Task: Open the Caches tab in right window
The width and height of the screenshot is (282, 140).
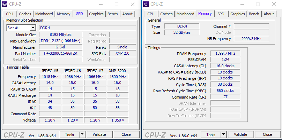Action: [166, 14]
